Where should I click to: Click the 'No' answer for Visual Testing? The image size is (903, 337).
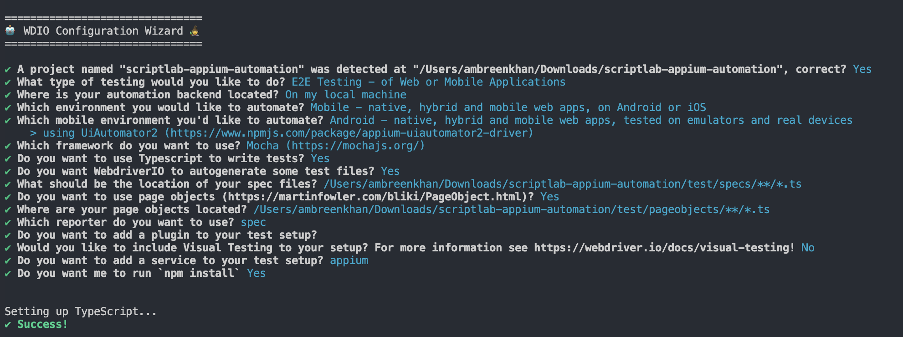(x=807, y=248)
